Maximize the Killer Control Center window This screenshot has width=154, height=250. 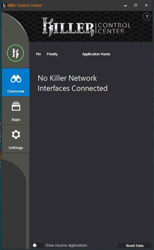pyautogui.click(x=135, y=5)
